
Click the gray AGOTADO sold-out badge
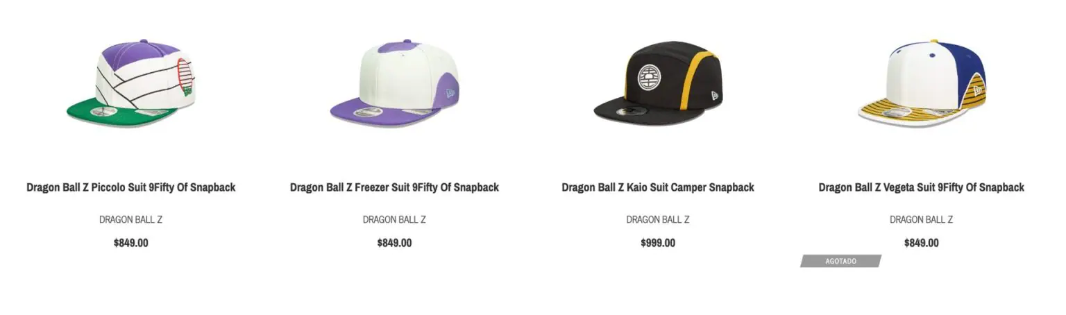point(840,262)
